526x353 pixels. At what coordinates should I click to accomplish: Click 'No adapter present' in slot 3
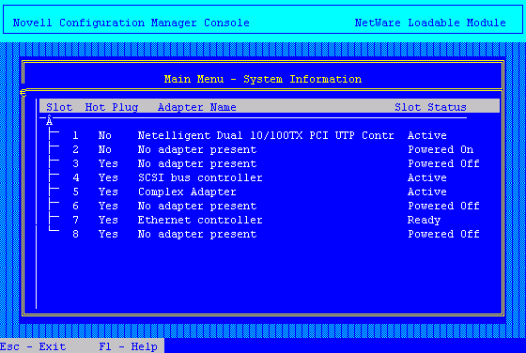197,163
